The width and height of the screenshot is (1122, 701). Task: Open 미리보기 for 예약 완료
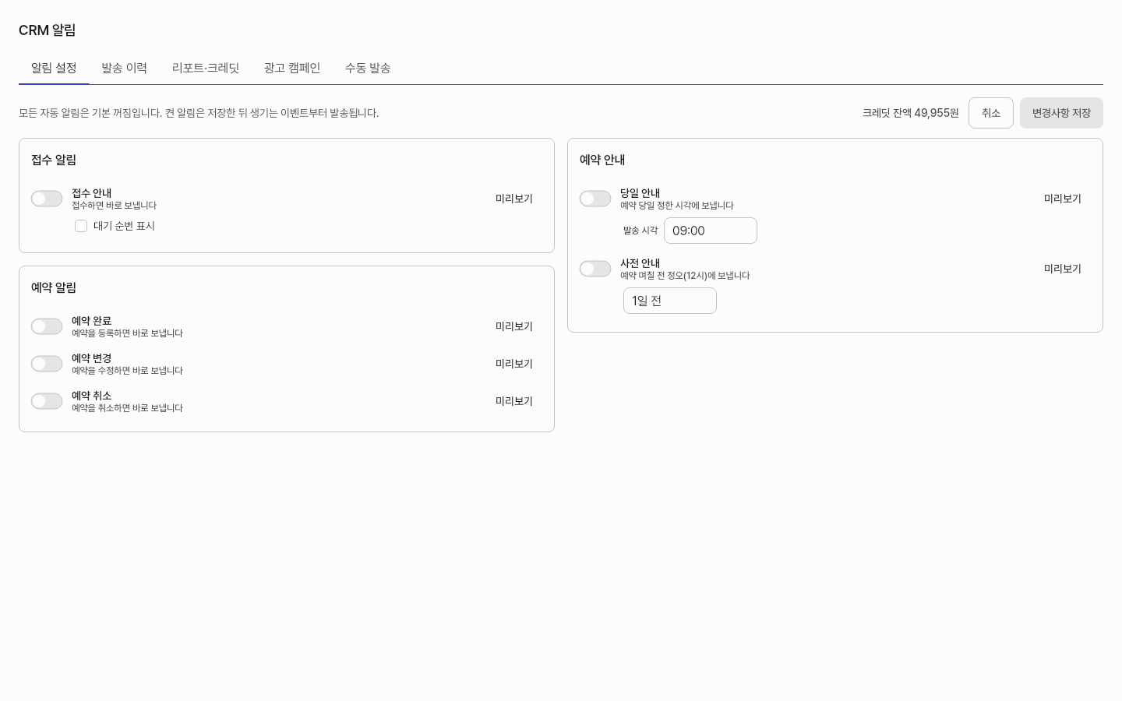click(x=514, y=326)
